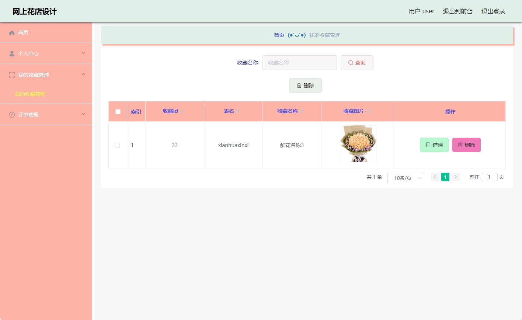The image size is (522, 320).
Task: Select the person icon for 个人中心
Action: [x=11, y=53]
